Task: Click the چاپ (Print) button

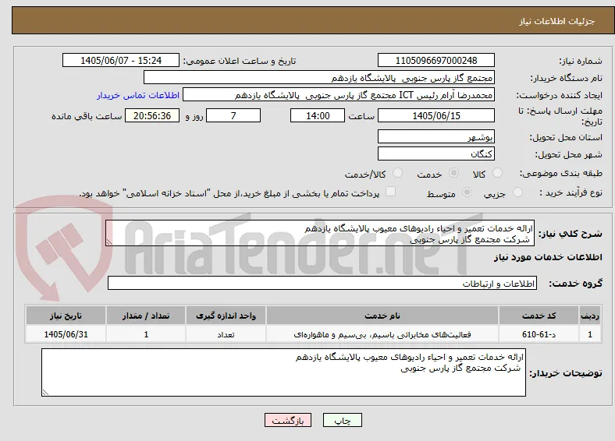Action: point(343,420)
